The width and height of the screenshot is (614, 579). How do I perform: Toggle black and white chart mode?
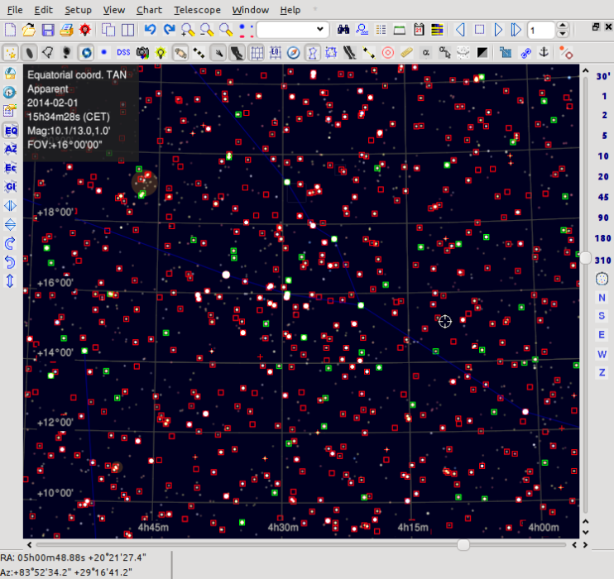482,52
